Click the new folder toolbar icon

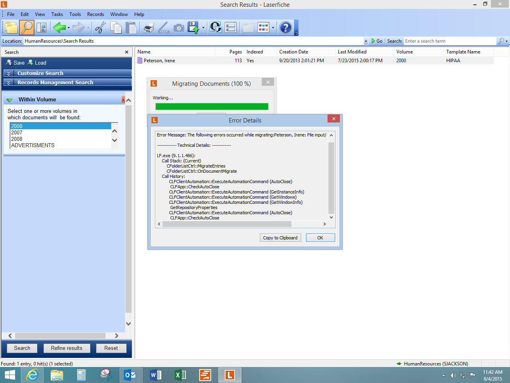(x=248, y=28)
